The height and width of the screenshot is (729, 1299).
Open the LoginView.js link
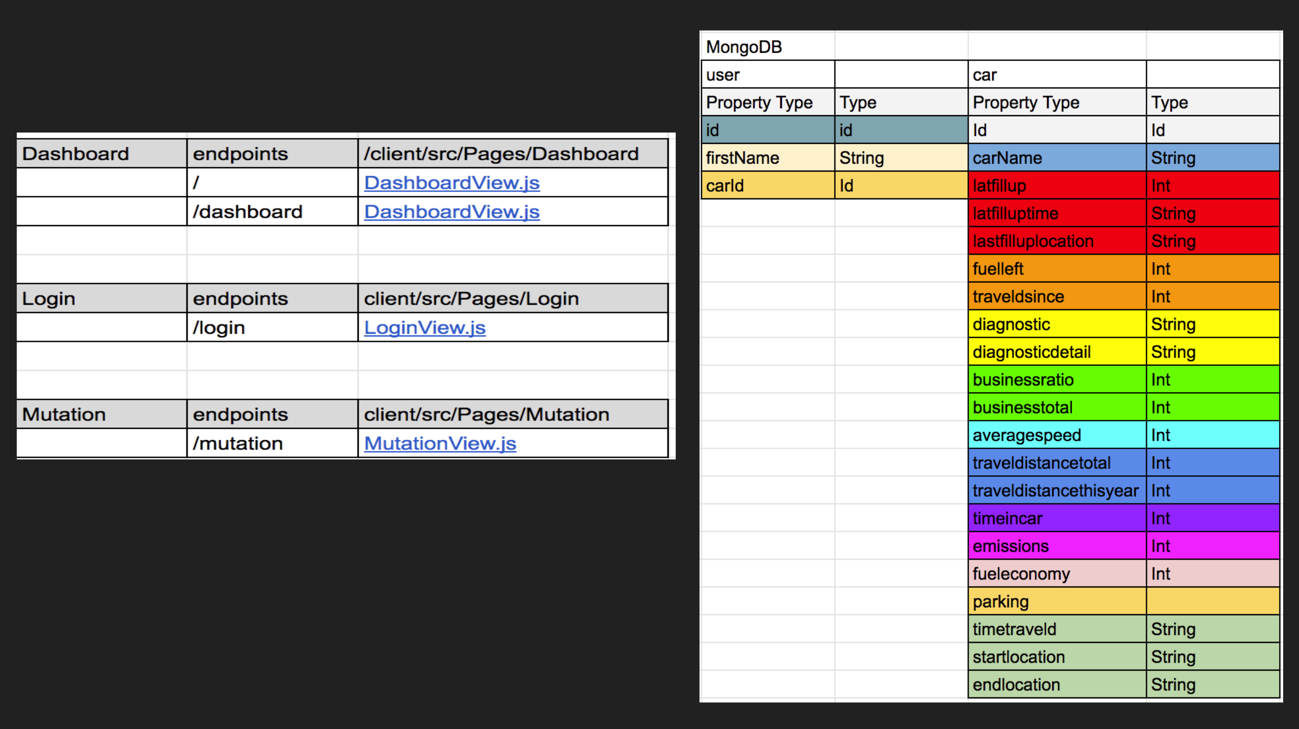point(424,327)
